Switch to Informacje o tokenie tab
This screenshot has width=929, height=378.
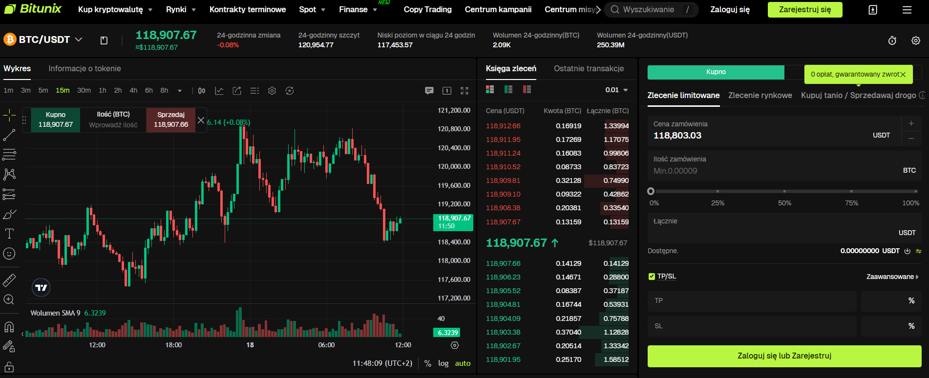pos(84,69)
